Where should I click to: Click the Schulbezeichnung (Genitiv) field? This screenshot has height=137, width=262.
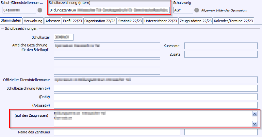[157, 88]
